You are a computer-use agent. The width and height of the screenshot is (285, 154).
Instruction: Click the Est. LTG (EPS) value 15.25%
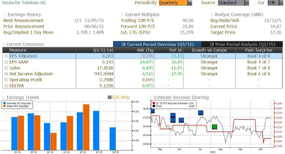click(x=187, y=32)
